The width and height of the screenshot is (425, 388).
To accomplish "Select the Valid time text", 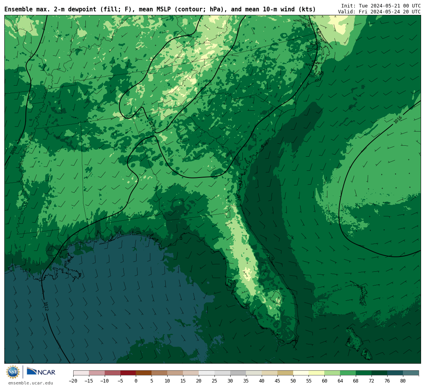I will coord(379,12).
